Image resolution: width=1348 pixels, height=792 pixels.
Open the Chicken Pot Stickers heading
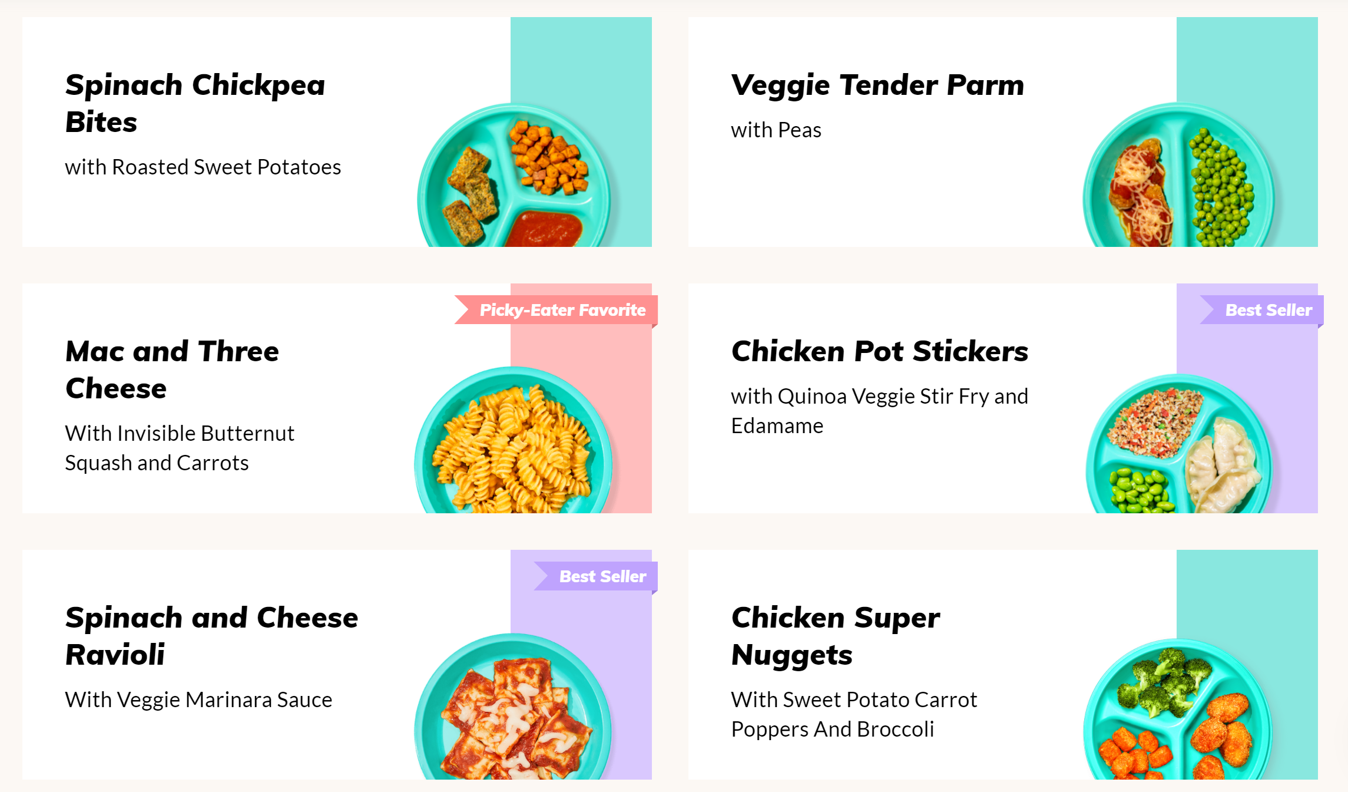pyautogui.click(x=880, y=351)
